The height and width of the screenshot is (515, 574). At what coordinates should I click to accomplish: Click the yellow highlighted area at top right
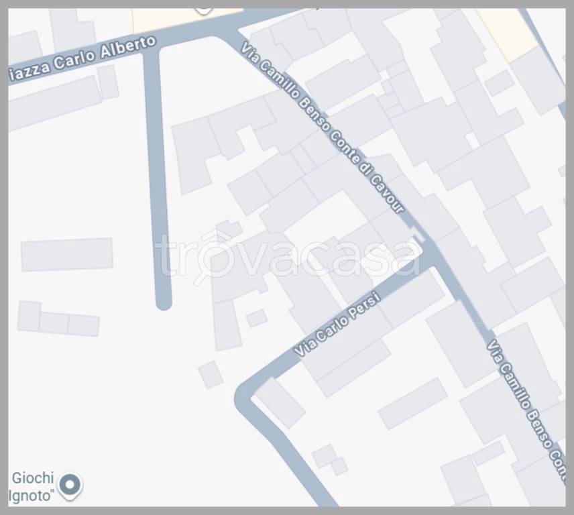coord(507,34)
